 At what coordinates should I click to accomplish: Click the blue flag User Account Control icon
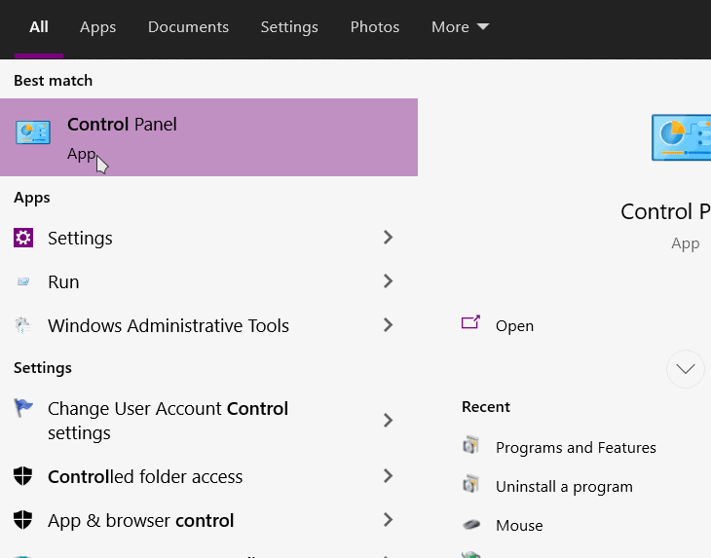click(23, 407)
